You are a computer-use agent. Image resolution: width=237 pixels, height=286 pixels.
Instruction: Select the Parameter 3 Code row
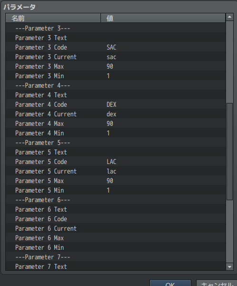(116, 47)
